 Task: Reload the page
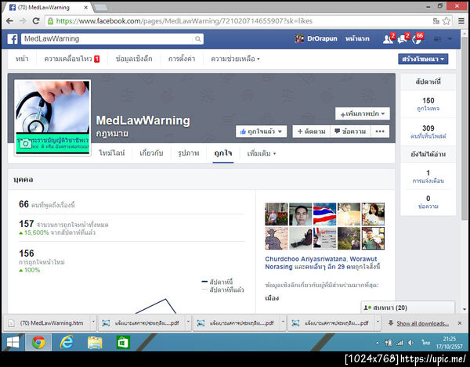coord(36,21)
